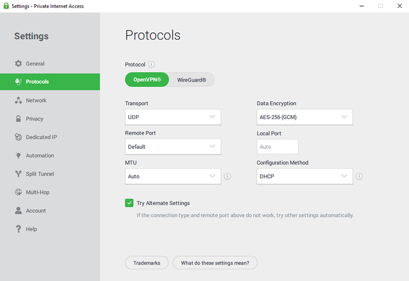The height and width of the screenshot is (281, 409).
Task: Switch protocol to WireGuard
Action: (x=191, y=80)
